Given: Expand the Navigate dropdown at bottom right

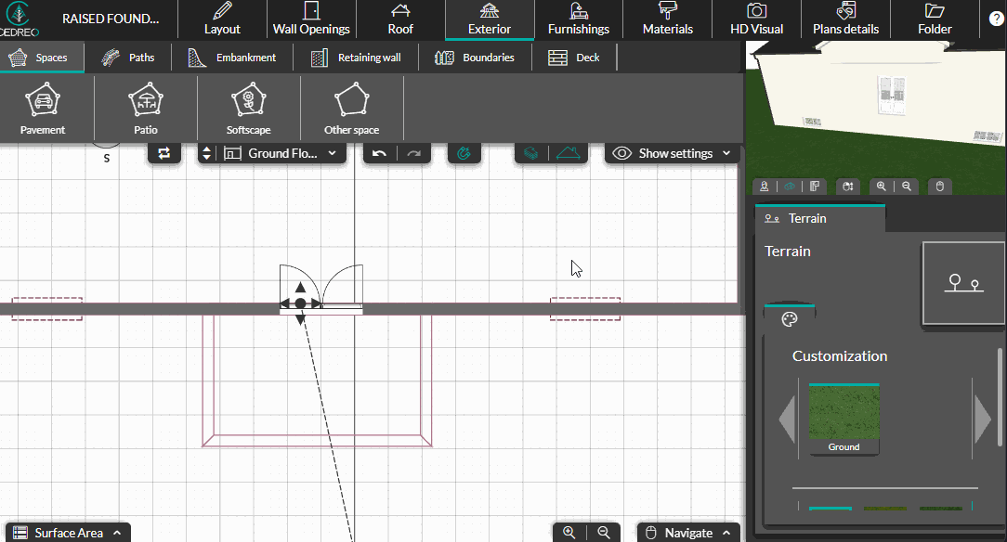Looking at the screenshot, I should tap(688, 532).
